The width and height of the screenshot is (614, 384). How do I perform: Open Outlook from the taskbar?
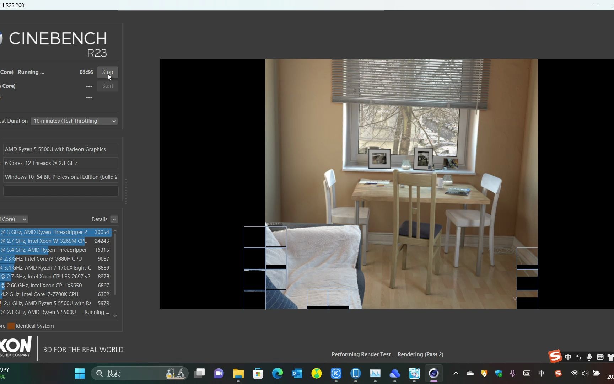297,373
